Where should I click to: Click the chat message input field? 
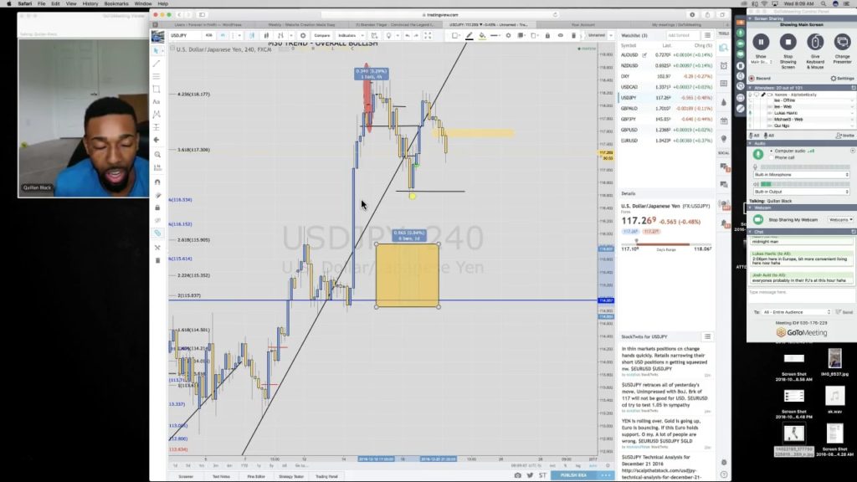point(801,295)
